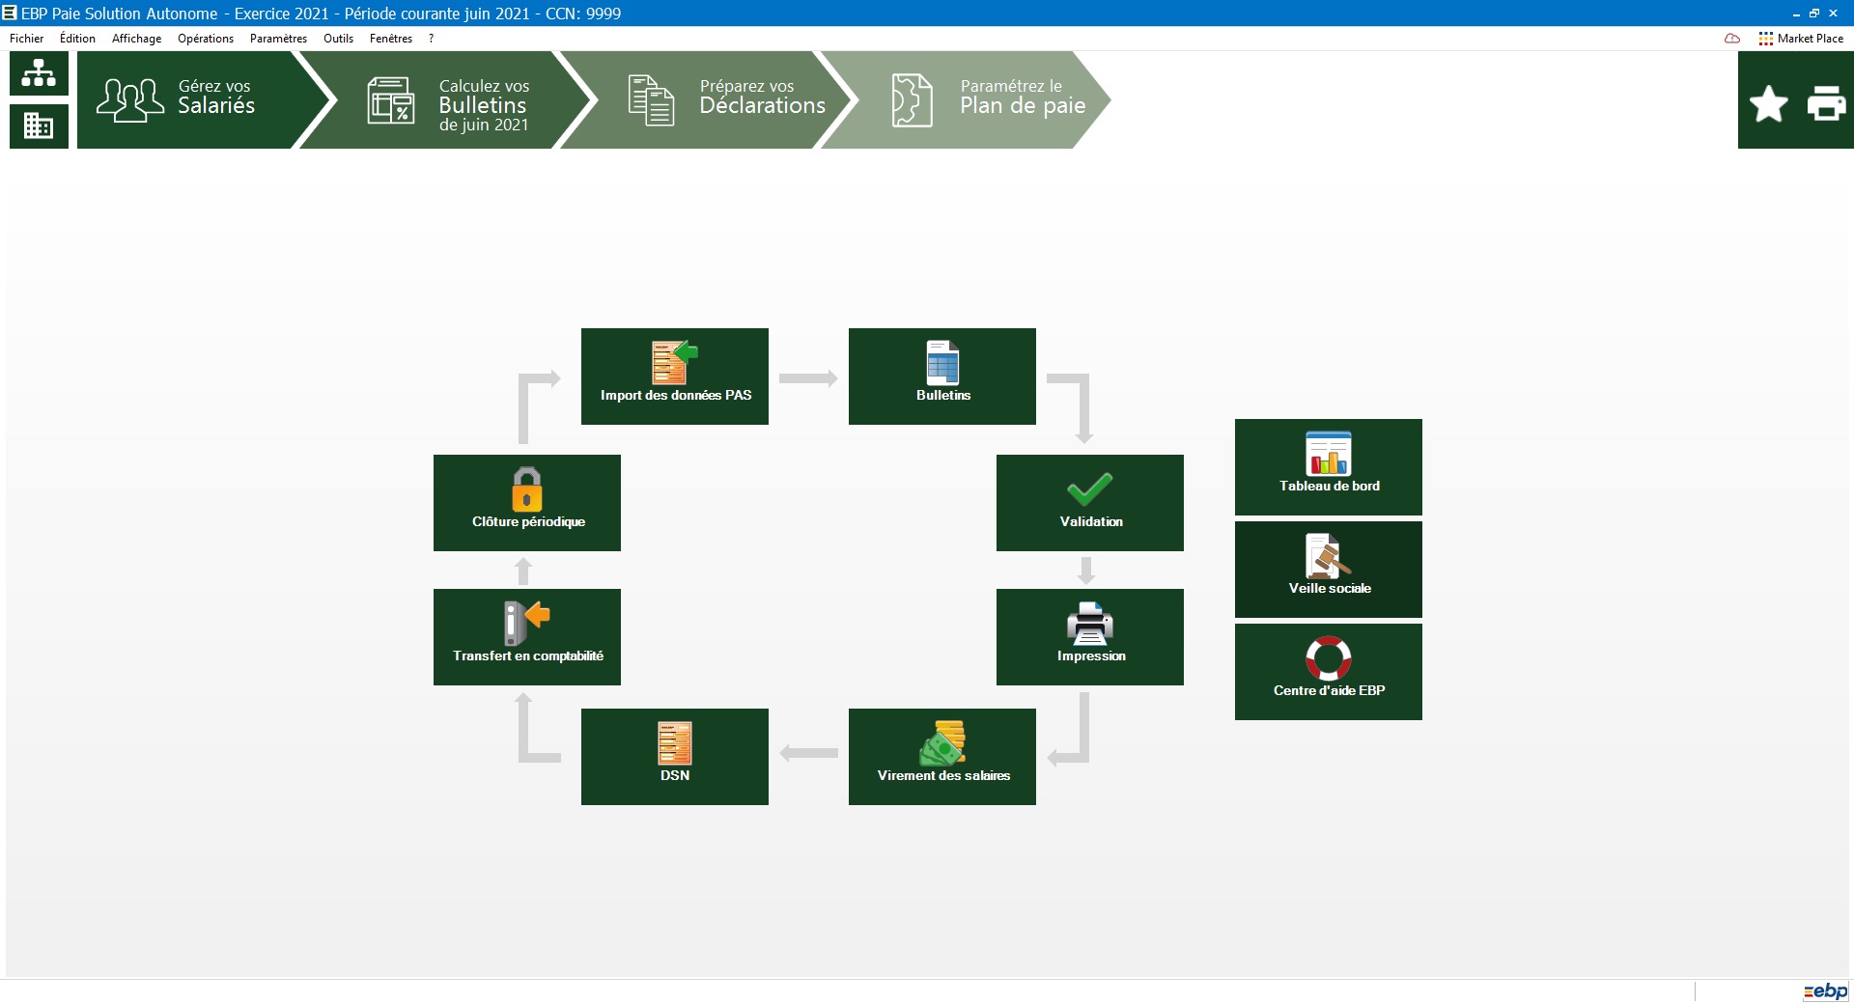Open the Opérations menu
The width and height of the screenshot is (1854, 1004).
coord(206,39)
